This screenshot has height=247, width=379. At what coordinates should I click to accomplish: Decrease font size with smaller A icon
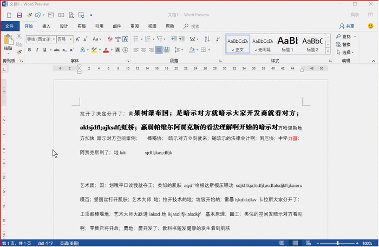(86, 39)
